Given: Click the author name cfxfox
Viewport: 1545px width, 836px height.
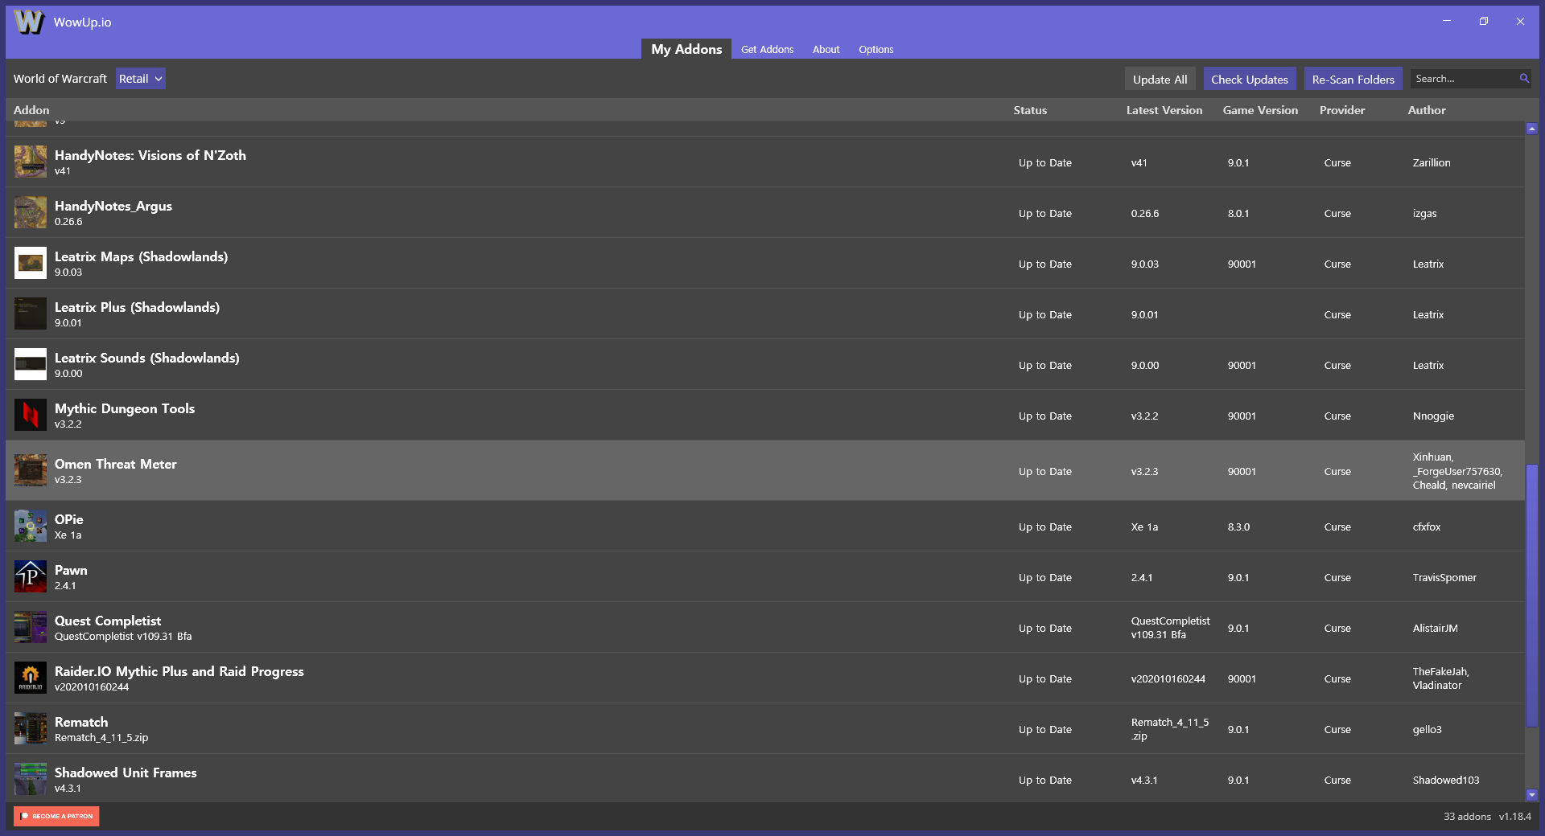Looking at the screenshot, I should tap(1427, 527).
